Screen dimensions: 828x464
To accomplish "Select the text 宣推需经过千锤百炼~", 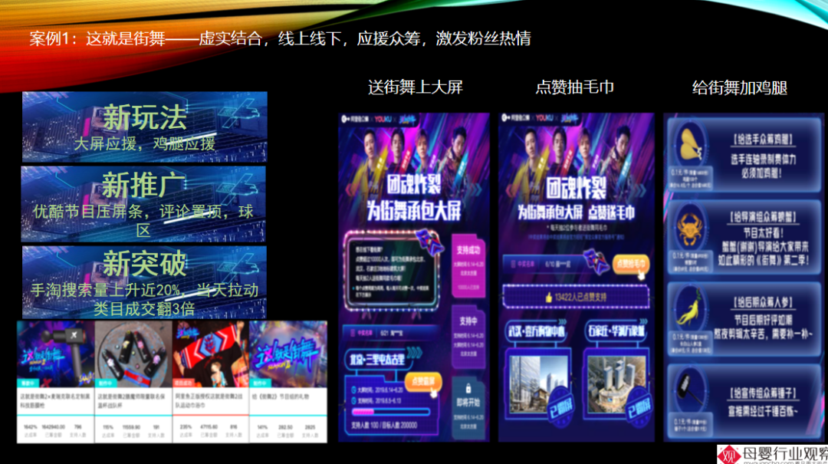I will tap(764, 411).
